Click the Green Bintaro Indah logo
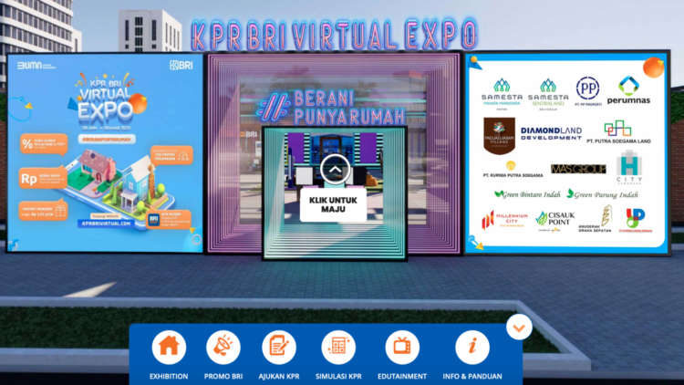This screenshot has width=684, height=385. 527,194
